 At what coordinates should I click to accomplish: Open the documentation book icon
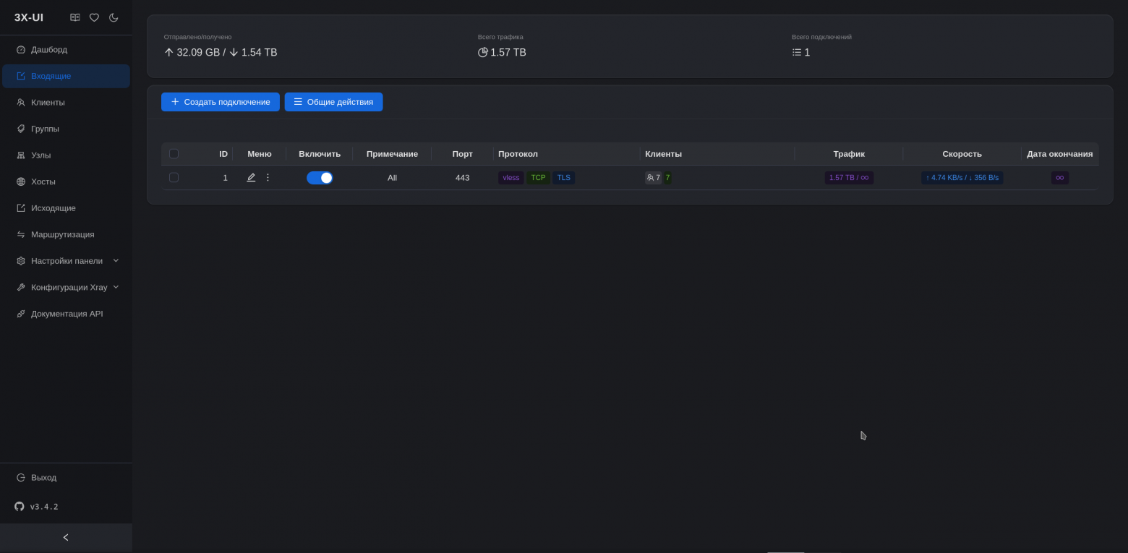click(x=75, y=17)
